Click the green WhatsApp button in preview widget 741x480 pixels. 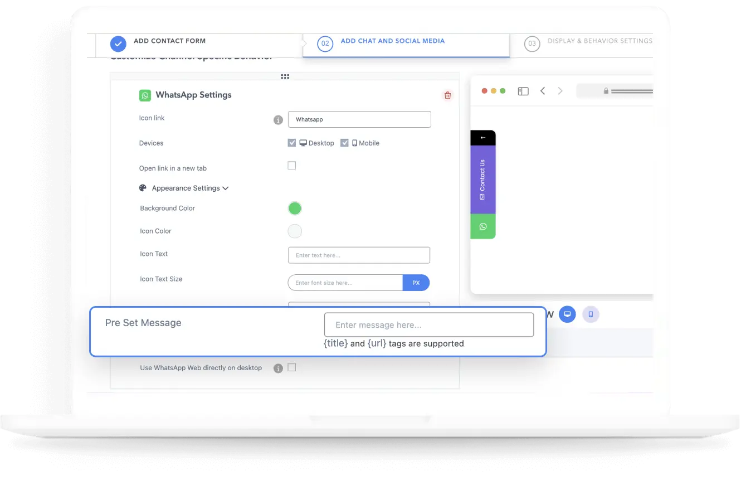click(483, 226)
